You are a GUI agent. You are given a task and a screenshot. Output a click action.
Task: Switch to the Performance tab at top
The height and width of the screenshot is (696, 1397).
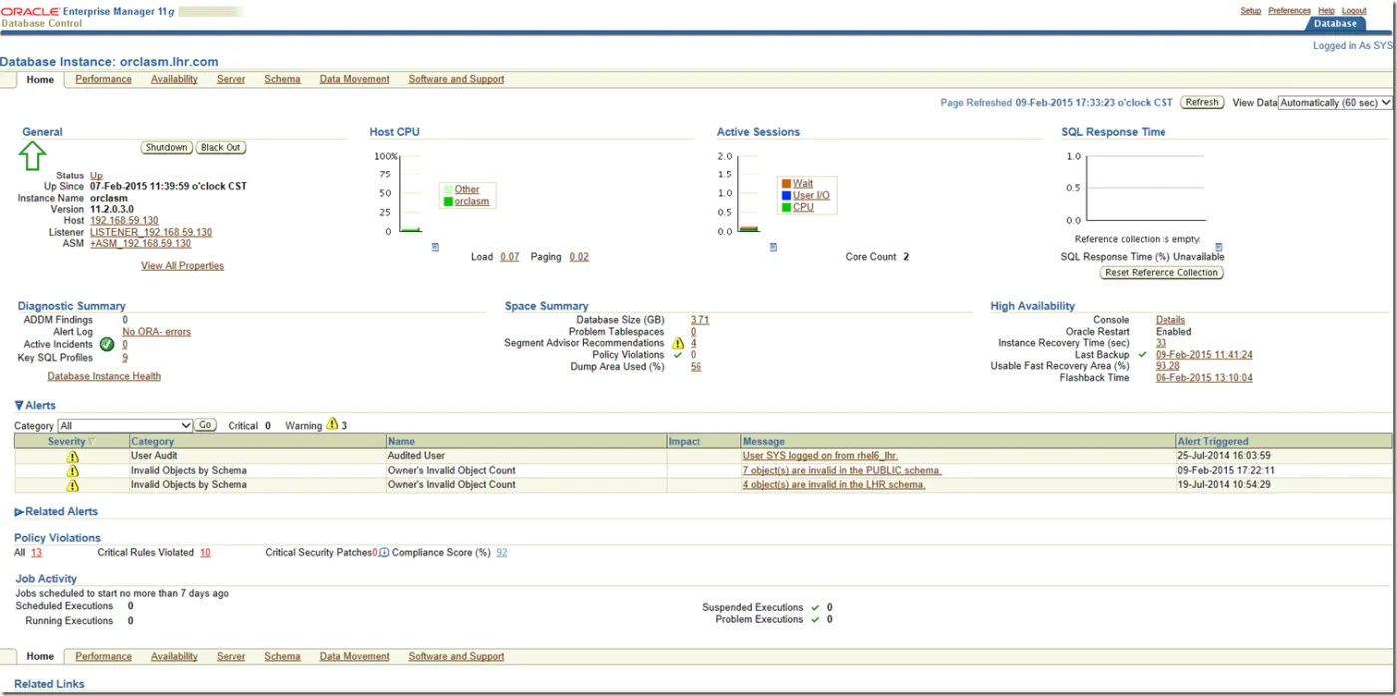(x=103, y=79)
